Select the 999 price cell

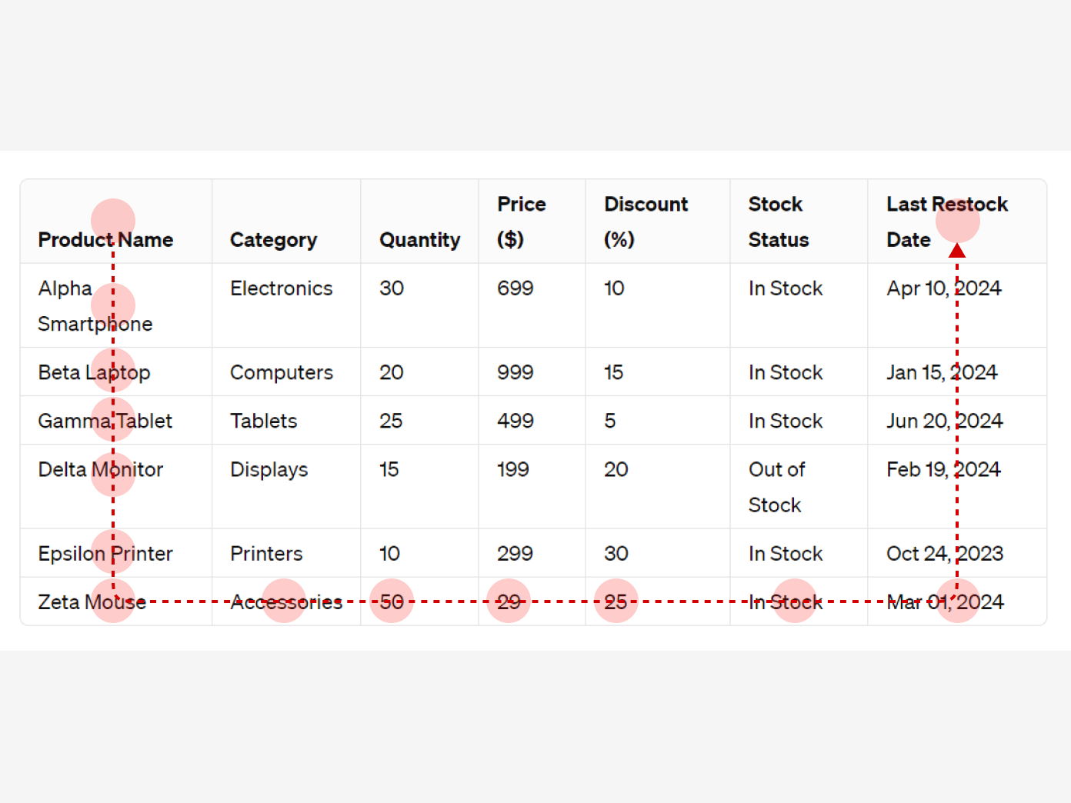(515, 372)
